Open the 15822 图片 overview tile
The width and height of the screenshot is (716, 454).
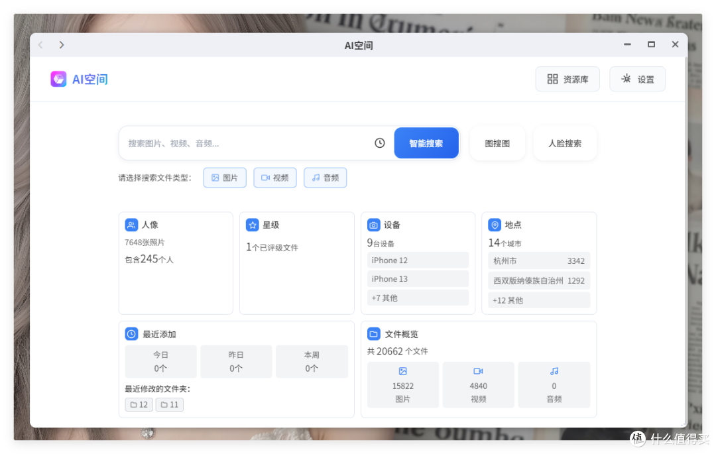coord(403,384)
